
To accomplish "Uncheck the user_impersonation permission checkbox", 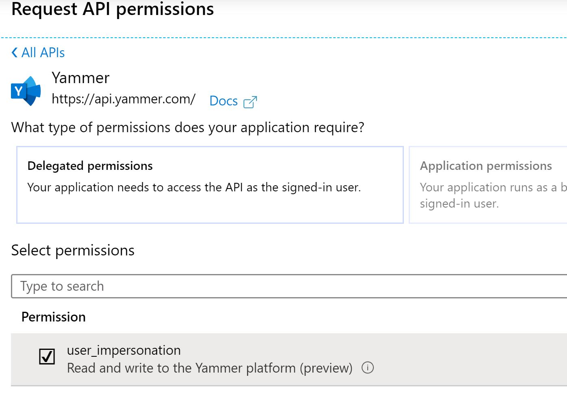I will [47, 357].
